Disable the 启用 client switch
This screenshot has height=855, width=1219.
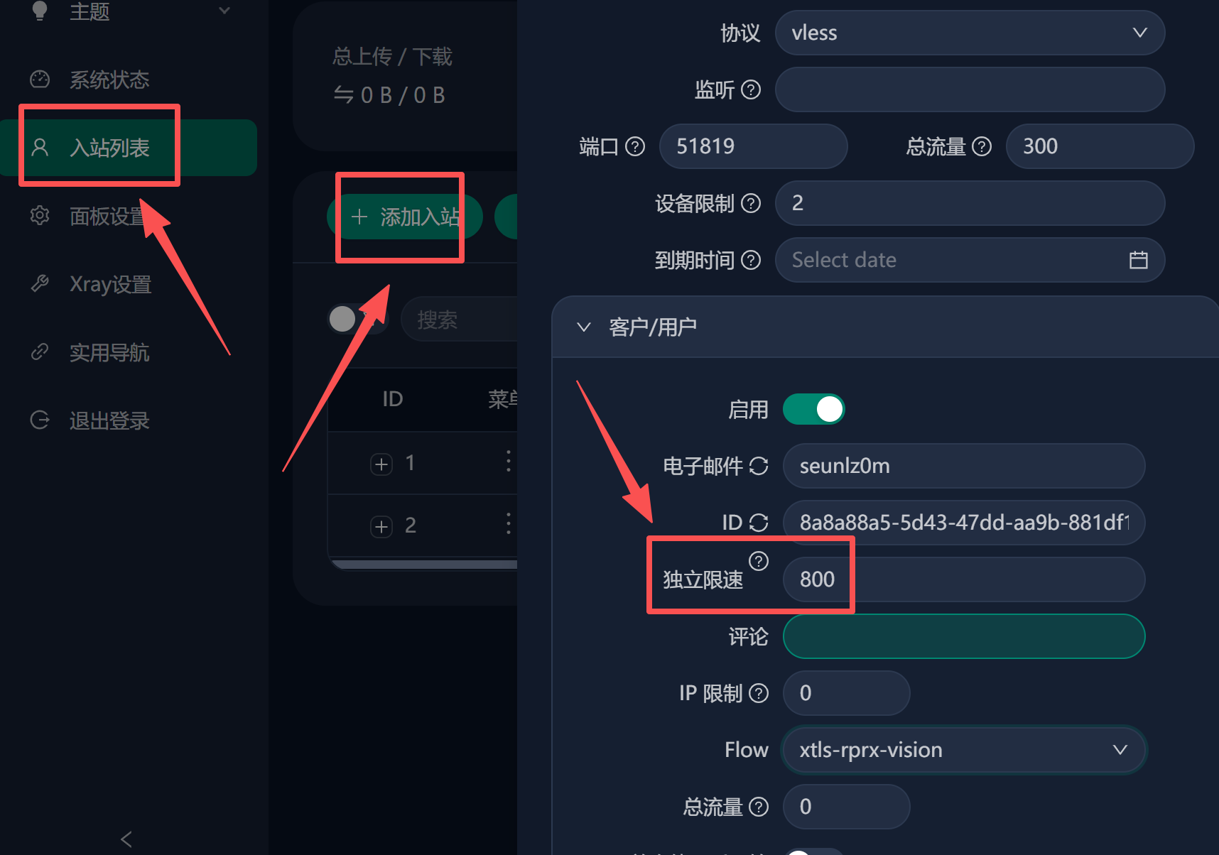click(813, 409)
